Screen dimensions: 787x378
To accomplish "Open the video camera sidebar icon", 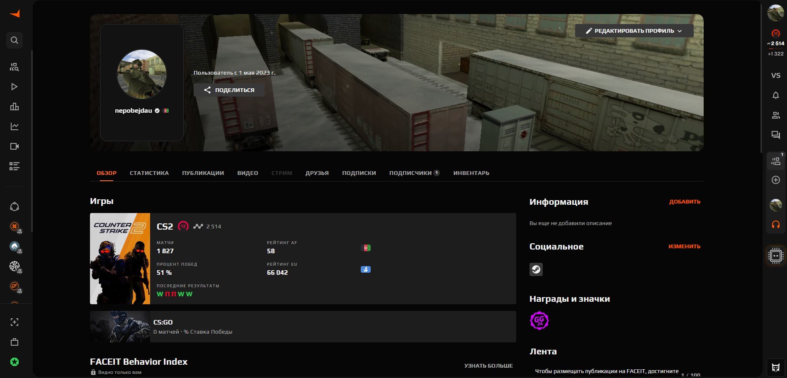I will (x=15, y=146).
